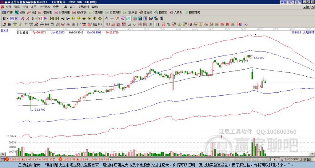Open the 公式选股 menu

[x=45, y=7]
